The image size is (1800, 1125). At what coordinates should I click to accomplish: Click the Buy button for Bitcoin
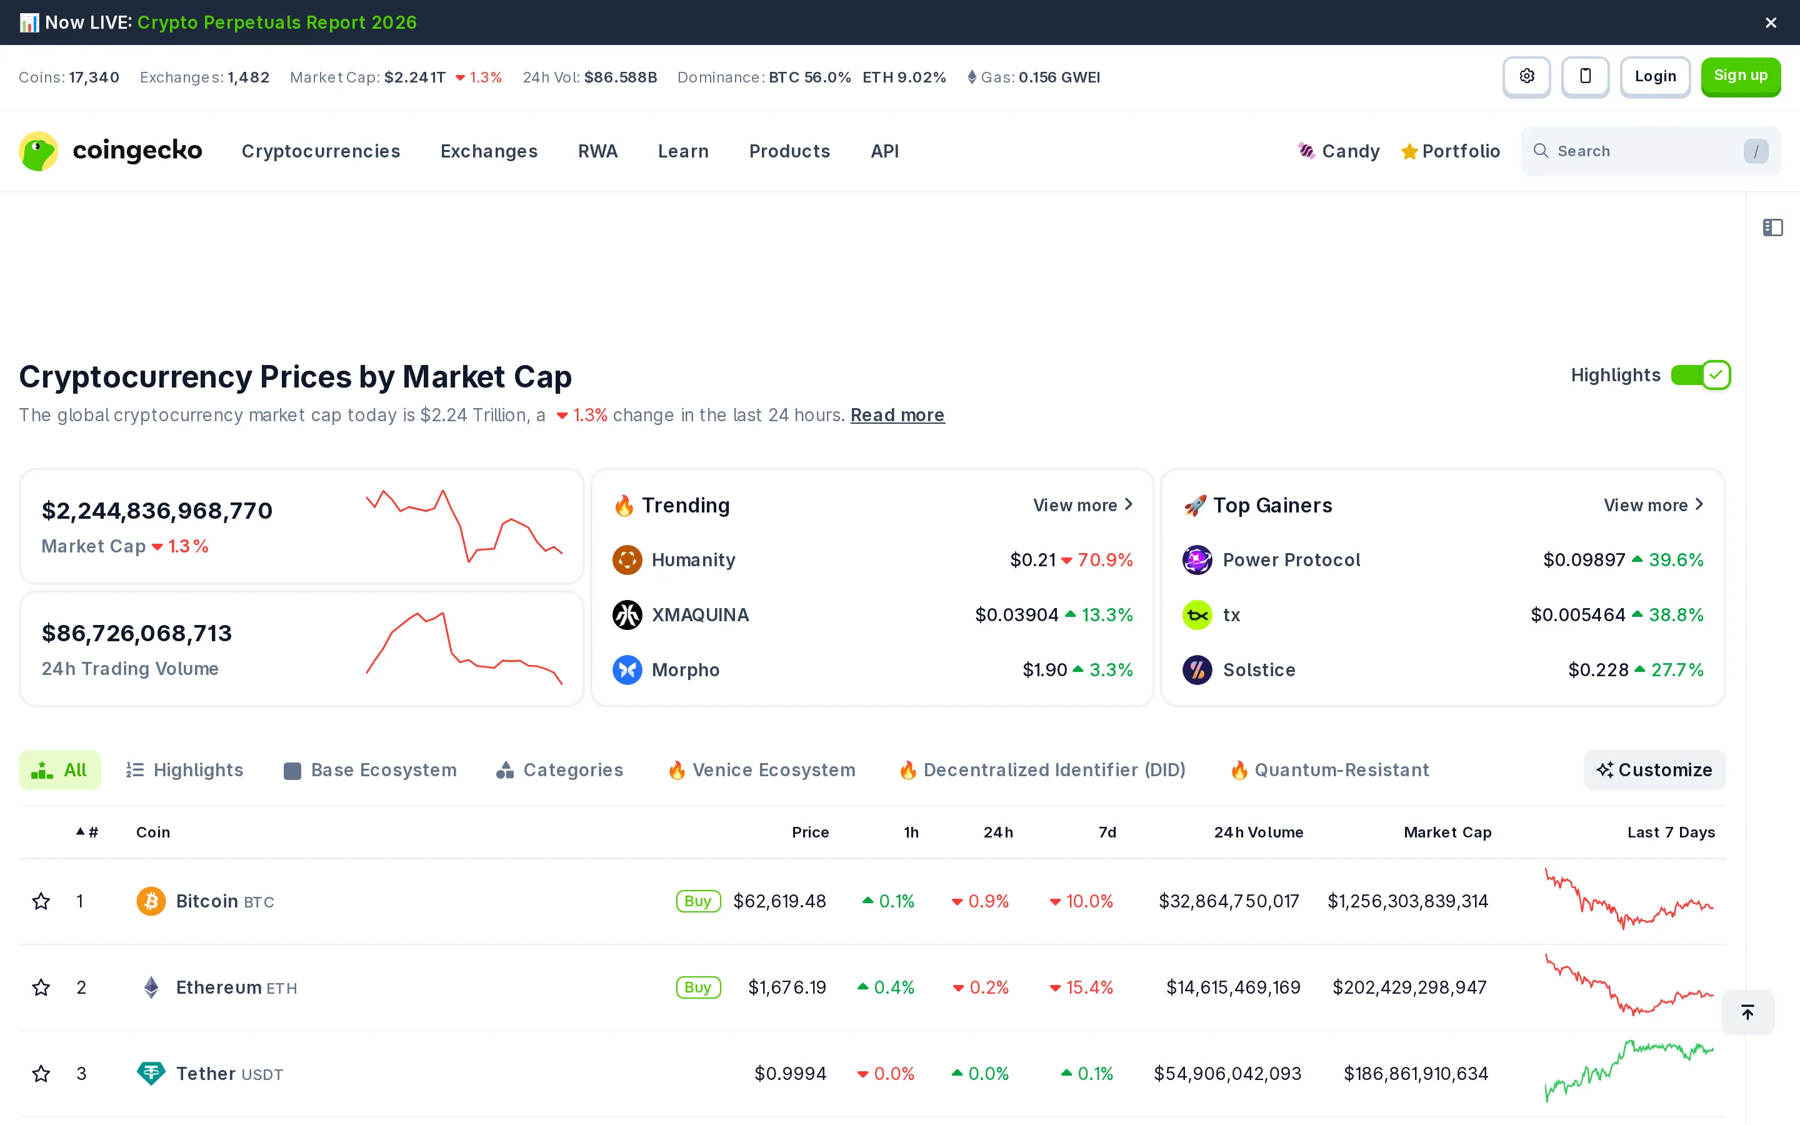697,902
